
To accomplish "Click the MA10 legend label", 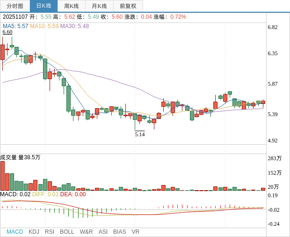I will point(44,26).
